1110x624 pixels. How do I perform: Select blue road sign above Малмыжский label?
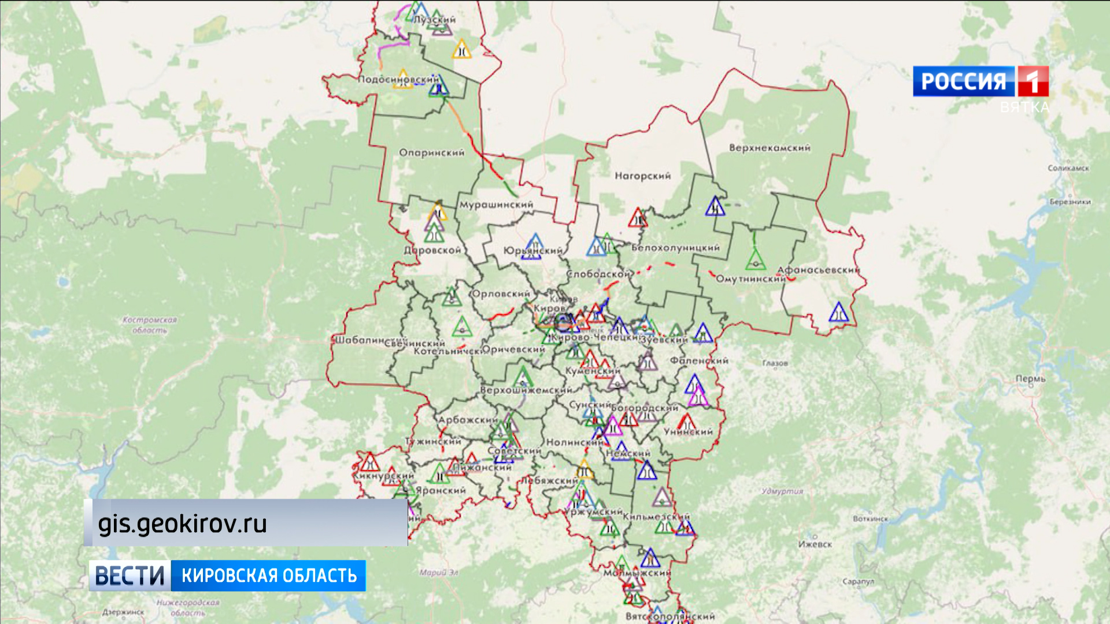click(x=650, y=559)
